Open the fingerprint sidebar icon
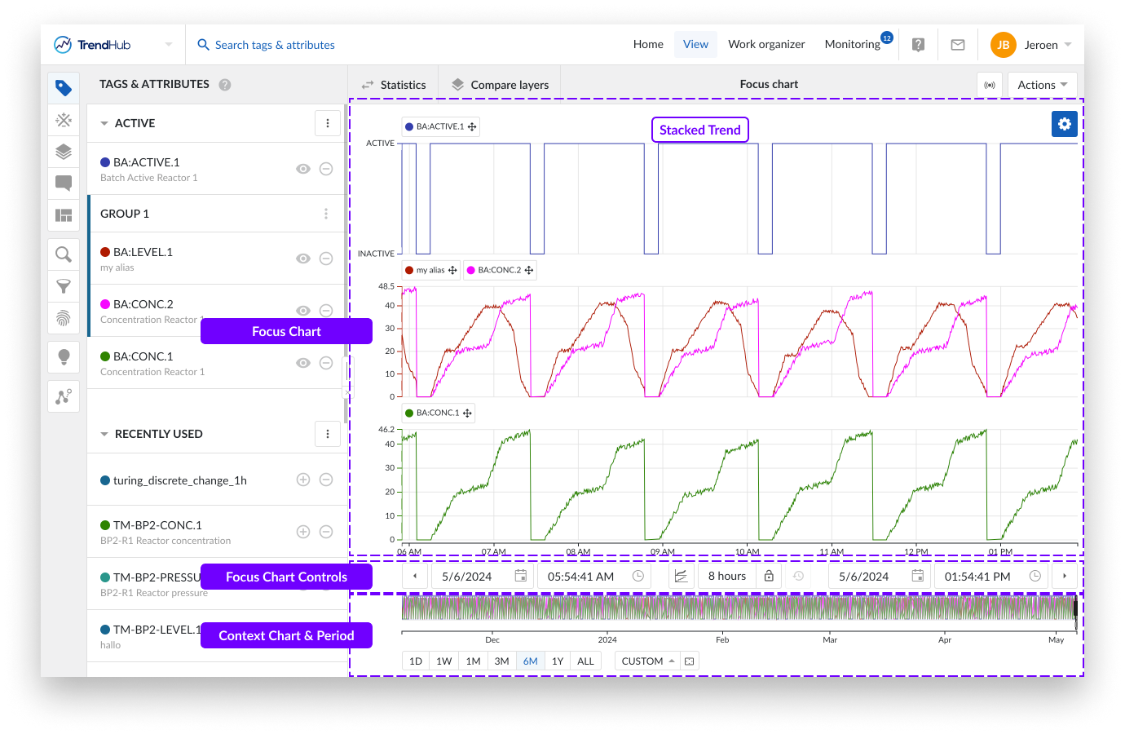The width and height of the screenshot is (1125, 734). tap(64, 318)
